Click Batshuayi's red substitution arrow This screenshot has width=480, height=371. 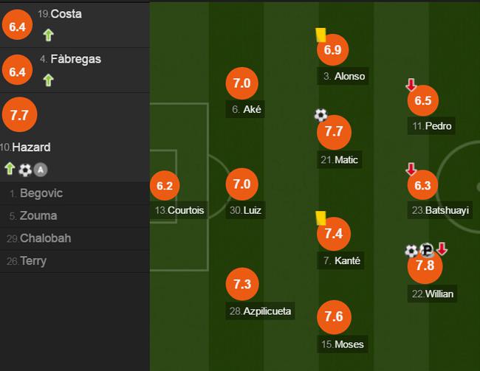click(x=411, y=169)
